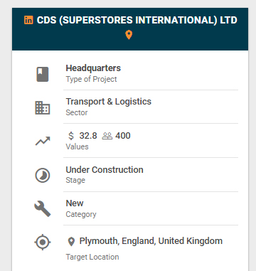The image size is (256, 271).
Task: Select the Headquarters project type text
Action: coord(93,68)
